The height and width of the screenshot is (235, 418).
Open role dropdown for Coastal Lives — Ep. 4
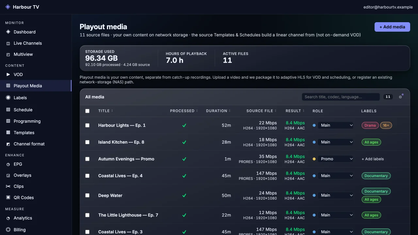tap(335, 176)
